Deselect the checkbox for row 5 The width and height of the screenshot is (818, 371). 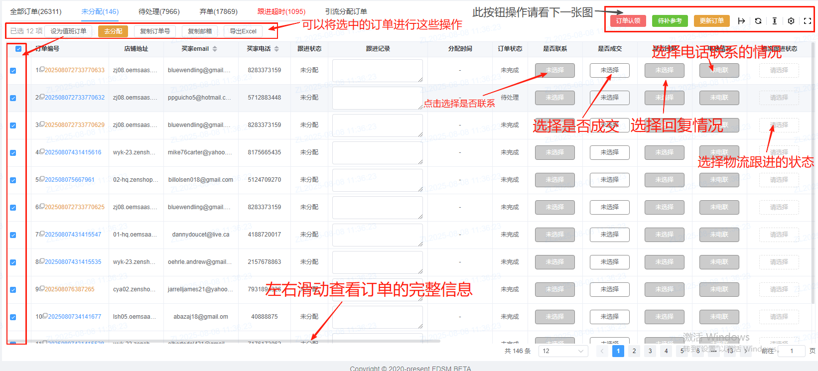(x=13, y=180)
